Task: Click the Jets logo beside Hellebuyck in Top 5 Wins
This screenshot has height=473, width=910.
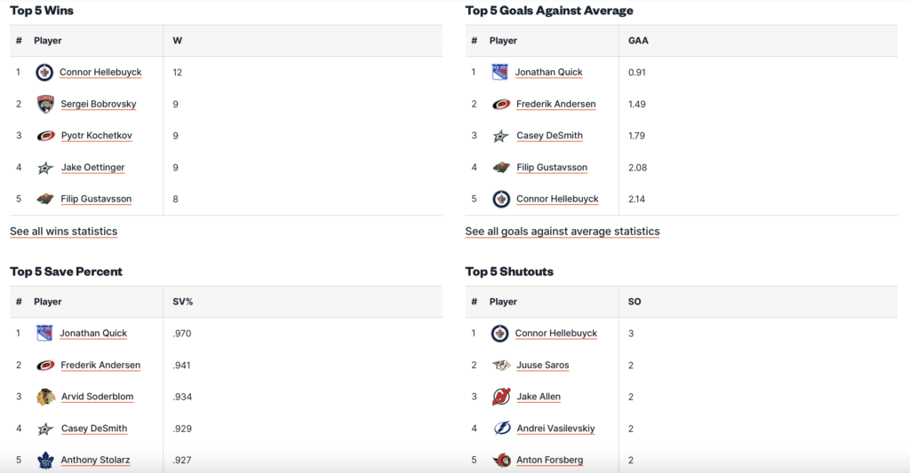Action: [x=44, y=73]
